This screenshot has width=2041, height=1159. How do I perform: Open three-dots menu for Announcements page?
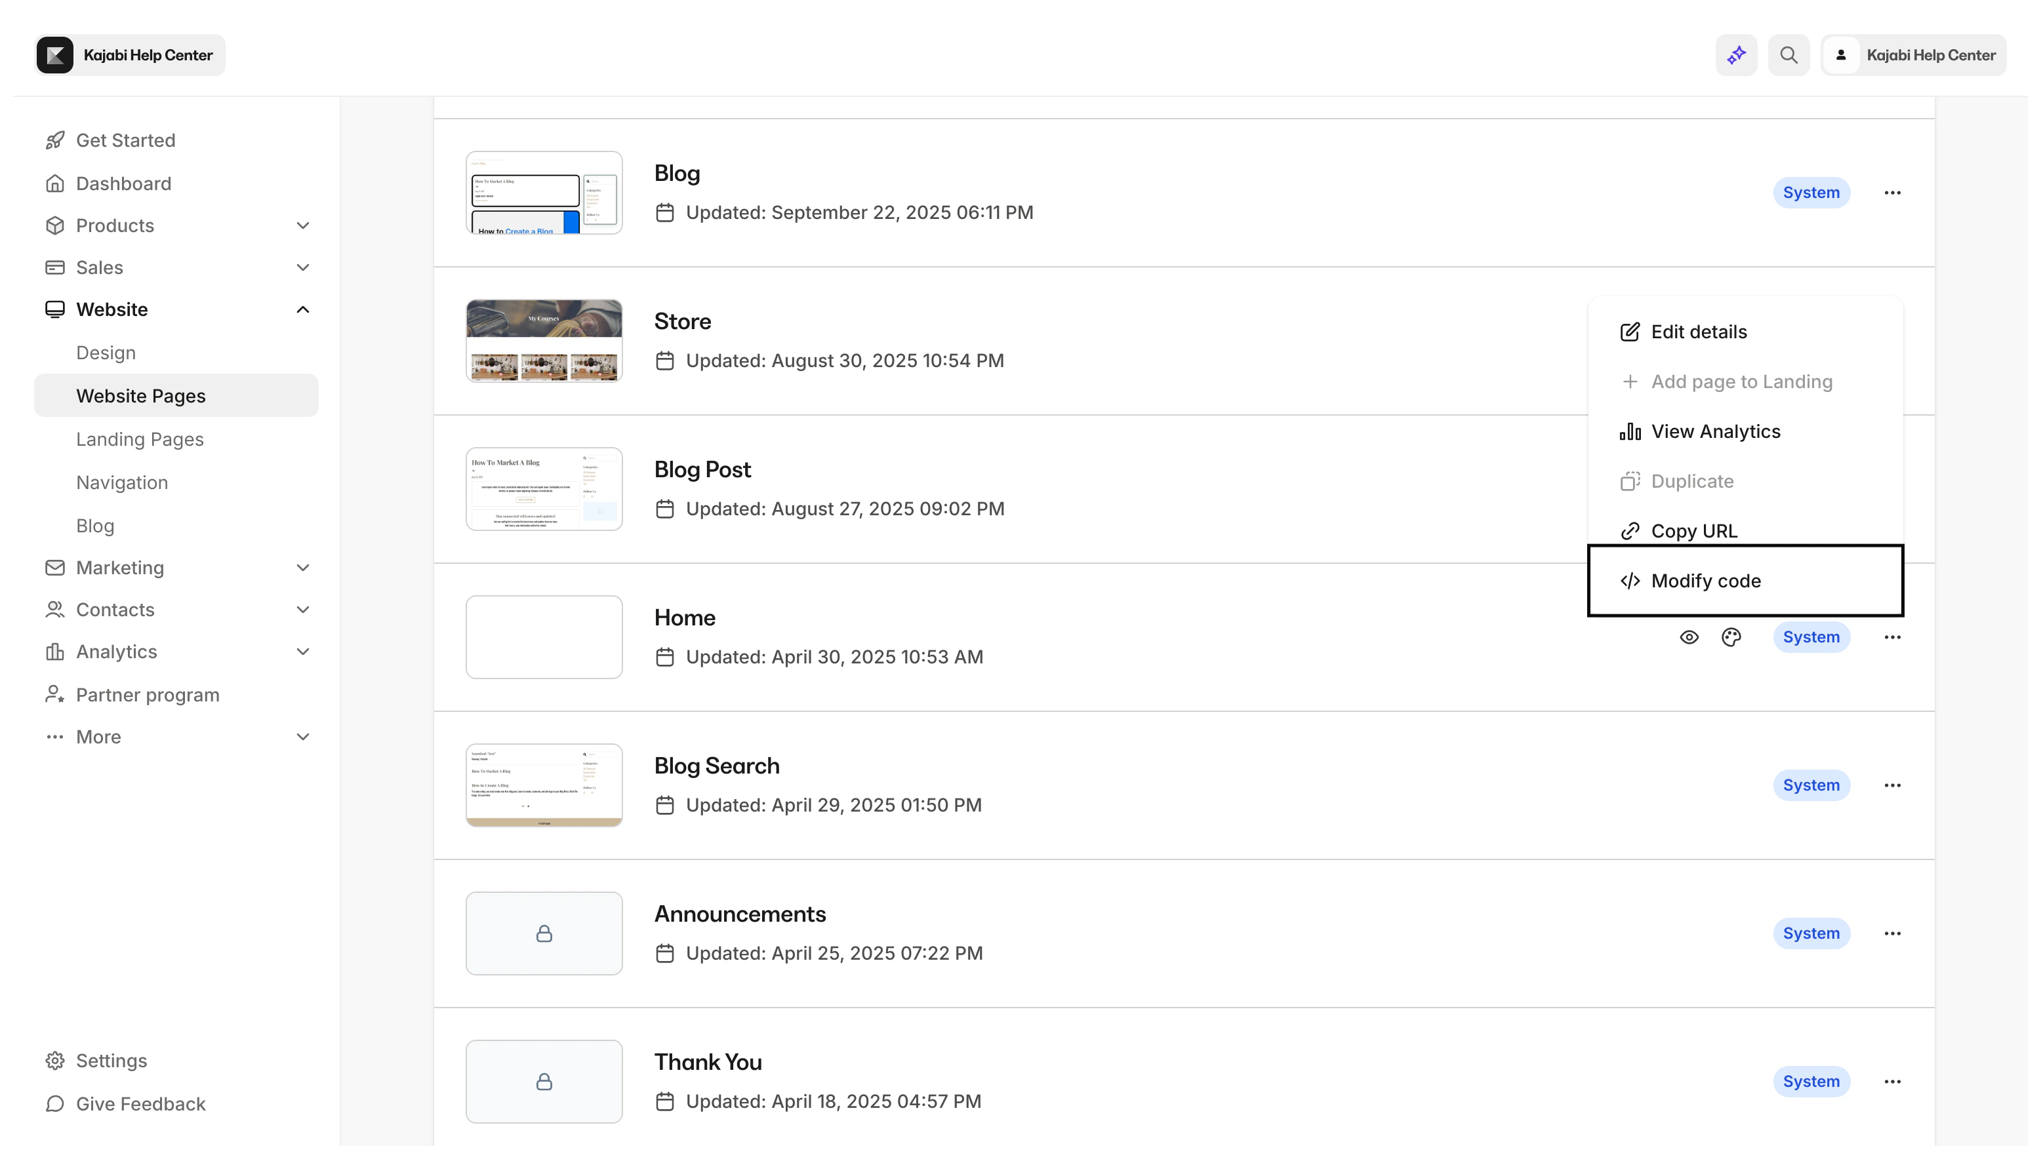1892,933
